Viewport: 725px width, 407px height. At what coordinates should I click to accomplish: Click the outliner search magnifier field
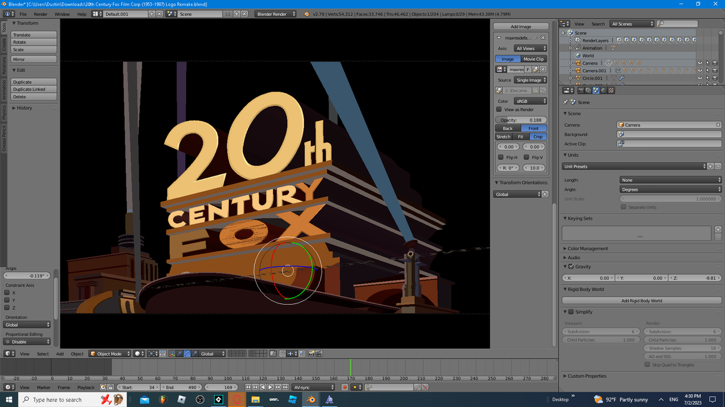(677, 24)
